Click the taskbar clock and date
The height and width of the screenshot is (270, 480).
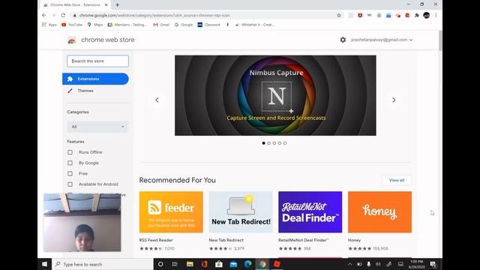click(x=416, y=264)
